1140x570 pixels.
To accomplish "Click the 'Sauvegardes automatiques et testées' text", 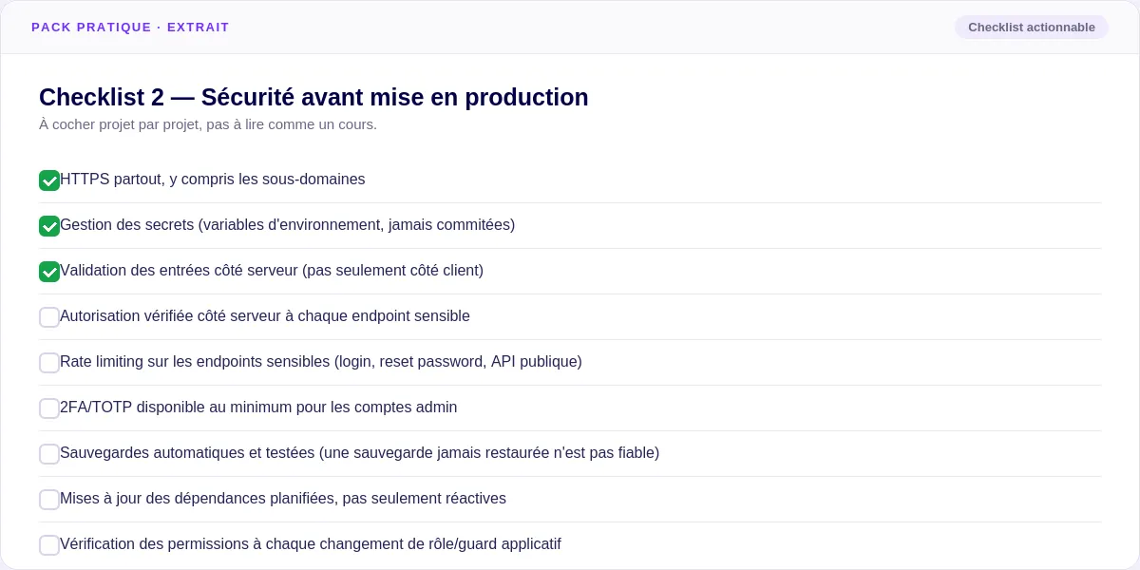I will 359,453.
